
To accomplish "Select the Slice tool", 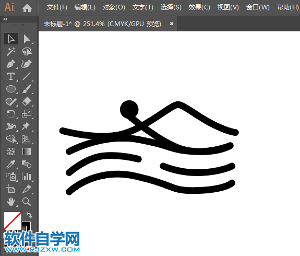I will point(27,189).
